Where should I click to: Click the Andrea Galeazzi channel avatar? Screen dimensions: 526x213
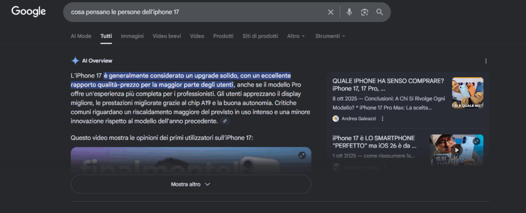click(x=335, y=119)
